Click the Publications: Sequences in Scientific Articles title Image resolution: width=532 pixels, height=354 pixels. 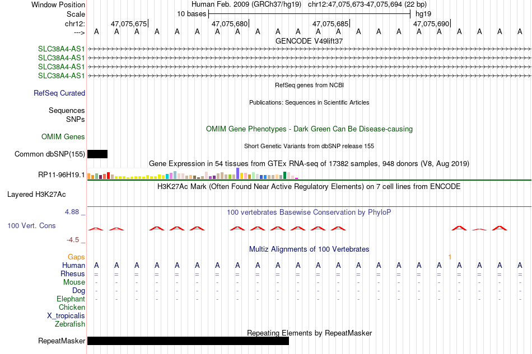pyautogui.click(x=309, y=102)
